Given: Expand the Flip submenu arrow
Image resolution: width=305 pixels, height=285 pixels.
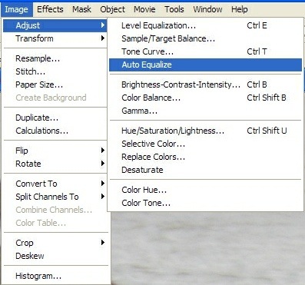Looking at the screenshot, I should click(x=103, y=151).
